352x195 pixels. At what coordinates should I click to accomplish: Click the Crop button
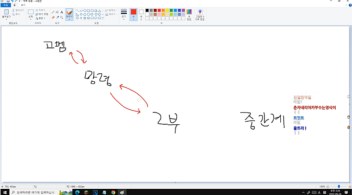click(x=40, y=10)
